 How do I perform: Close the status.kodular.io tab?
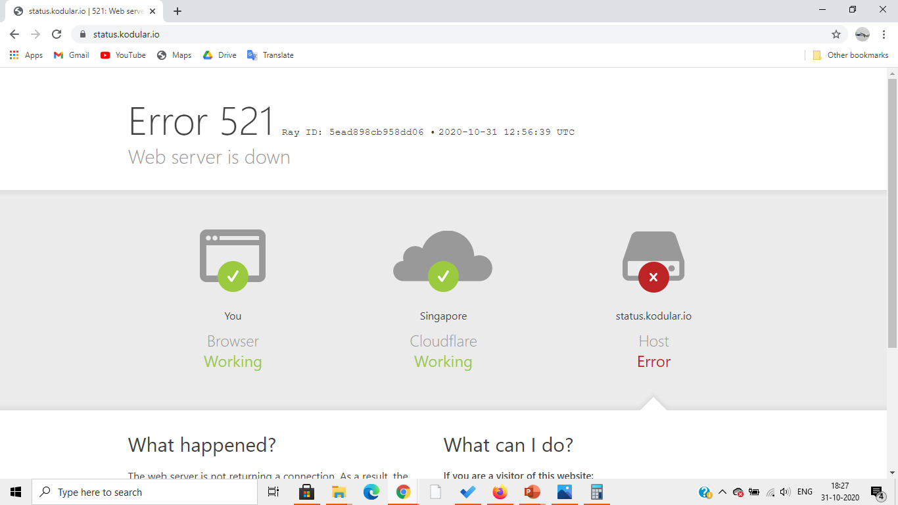pos(153,11)
